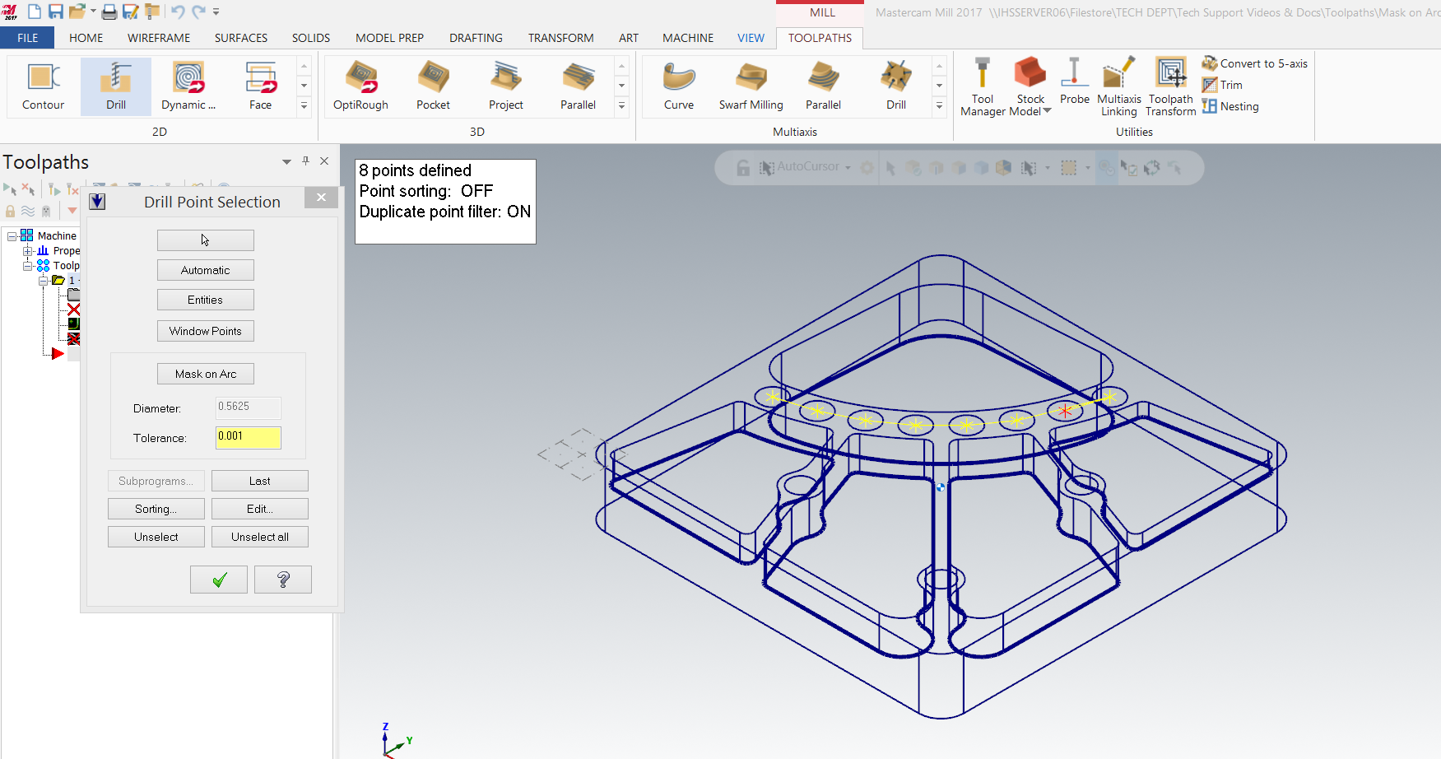The width and height of the screenshot is (1441, 759).
Task: Click the Last button
Action: (260, 481)
